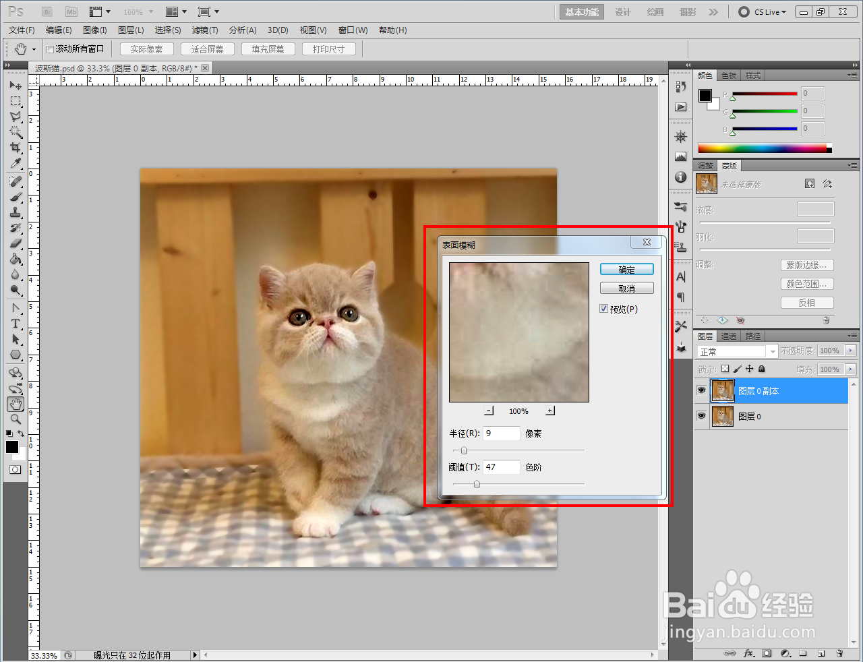The image size is (863, 662).
Task: Select the Eraser tool
Action: coord(16,243)
